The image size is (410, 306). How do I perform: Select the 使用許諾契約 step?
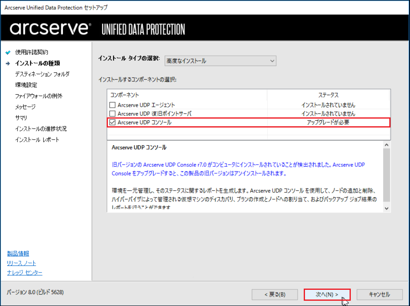32,52
